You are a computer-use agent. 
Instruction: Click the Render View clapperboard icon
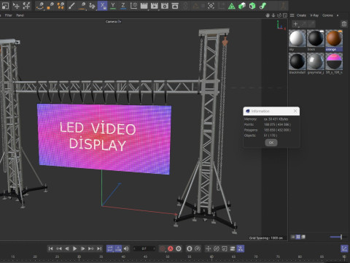pyautogui.click(x=144, y=5)
